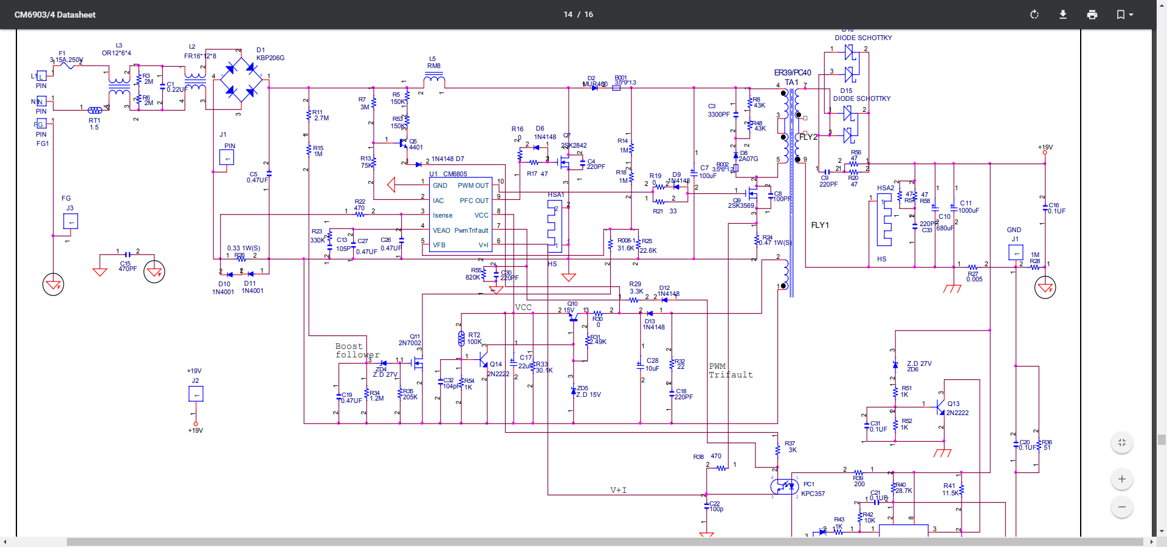Click the U1 CM6805 chip block

(460, 215)
